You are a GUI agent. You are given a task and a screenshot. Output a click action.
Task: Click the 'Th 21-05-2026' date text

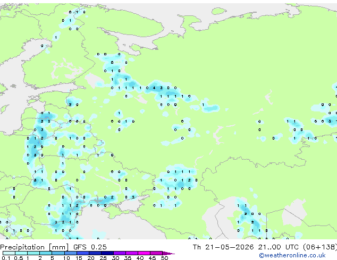click(x=223, y=247)
